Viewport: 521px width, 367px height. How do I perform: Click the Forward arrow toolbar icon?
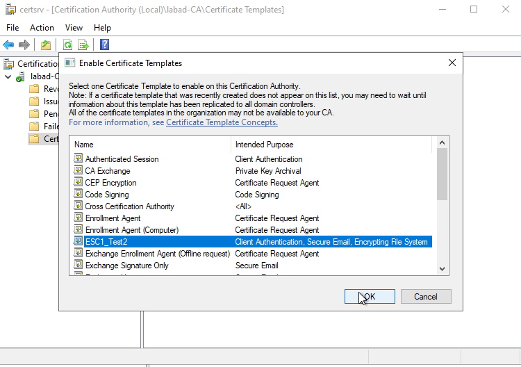pyautogui.click(x=24, y=44)
